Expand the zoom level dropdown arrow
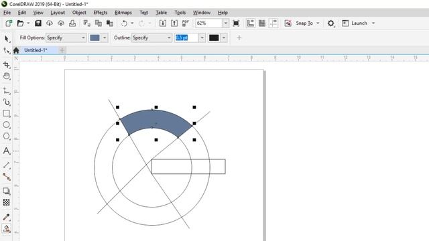The height and width of the screenshot is (241, 429). coord(226,23)
